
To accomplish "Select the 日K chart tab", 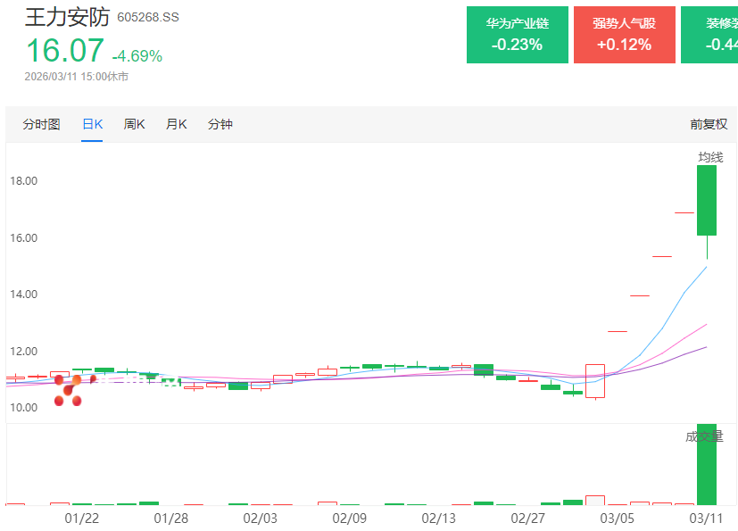I will pos(92,124).
